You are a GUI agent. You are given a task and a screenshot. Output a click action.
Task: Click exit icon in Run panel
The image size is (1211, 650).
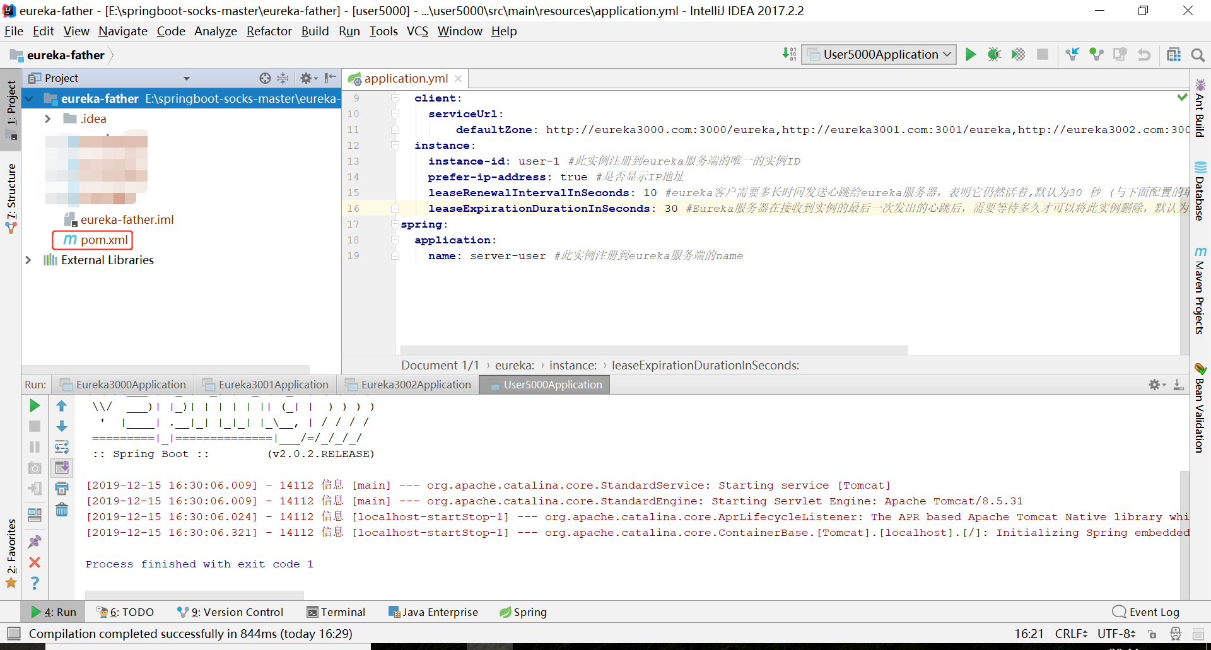coord(35,489)
